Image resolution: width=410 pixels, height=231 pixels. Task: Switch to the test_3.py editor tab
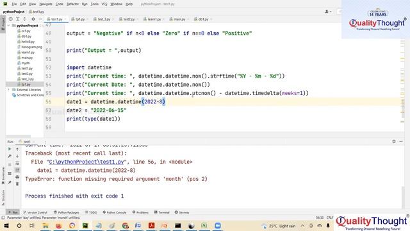(104, 19)
